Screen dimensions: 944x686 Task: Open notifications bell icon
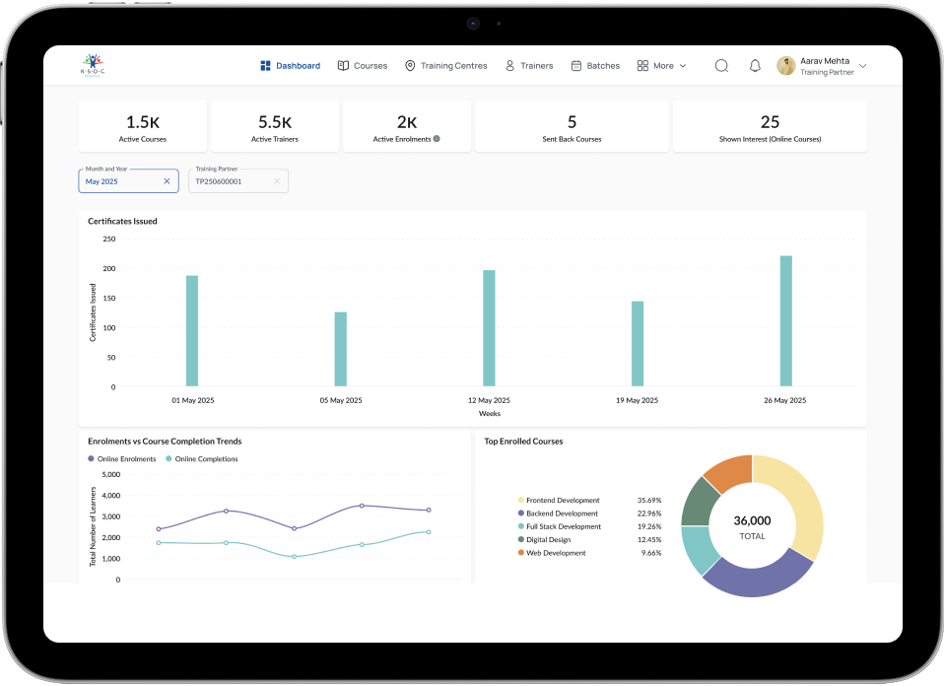pyautogui.click(x=755, y=66)
